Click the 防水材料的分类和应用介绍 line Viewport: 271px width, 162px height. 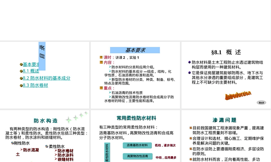(133, 67)
